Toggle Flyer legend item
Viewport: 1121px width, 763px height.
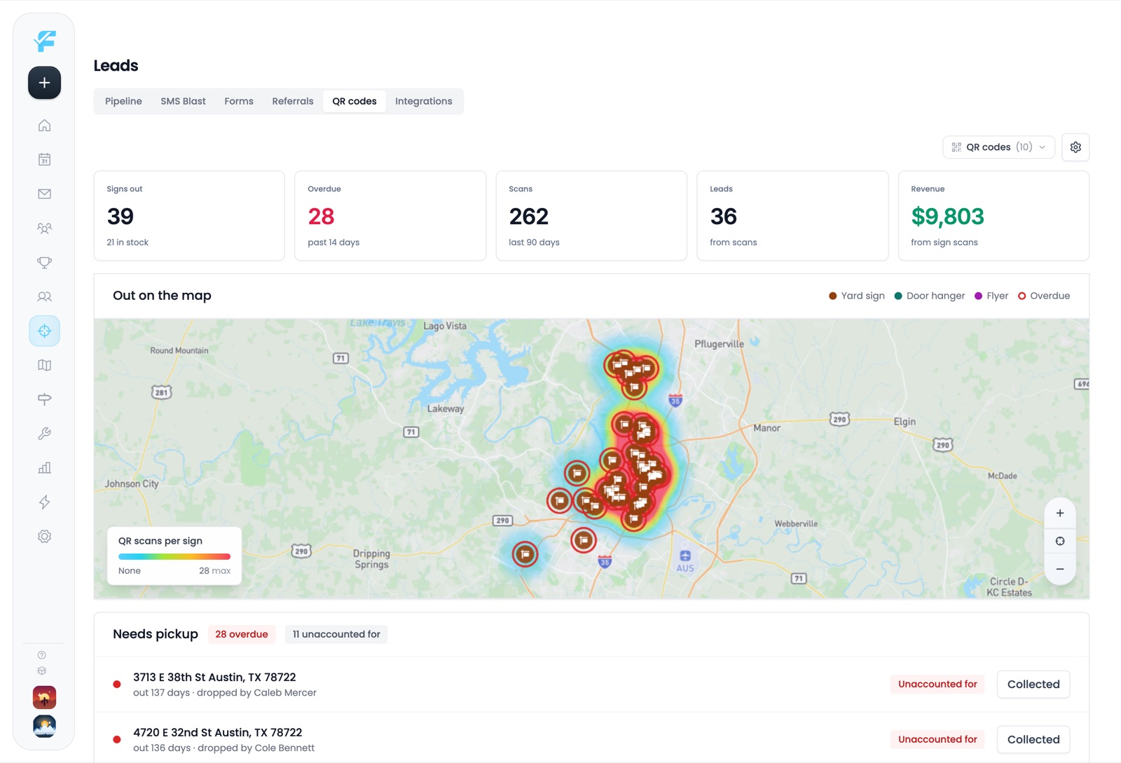click(991, 296)
